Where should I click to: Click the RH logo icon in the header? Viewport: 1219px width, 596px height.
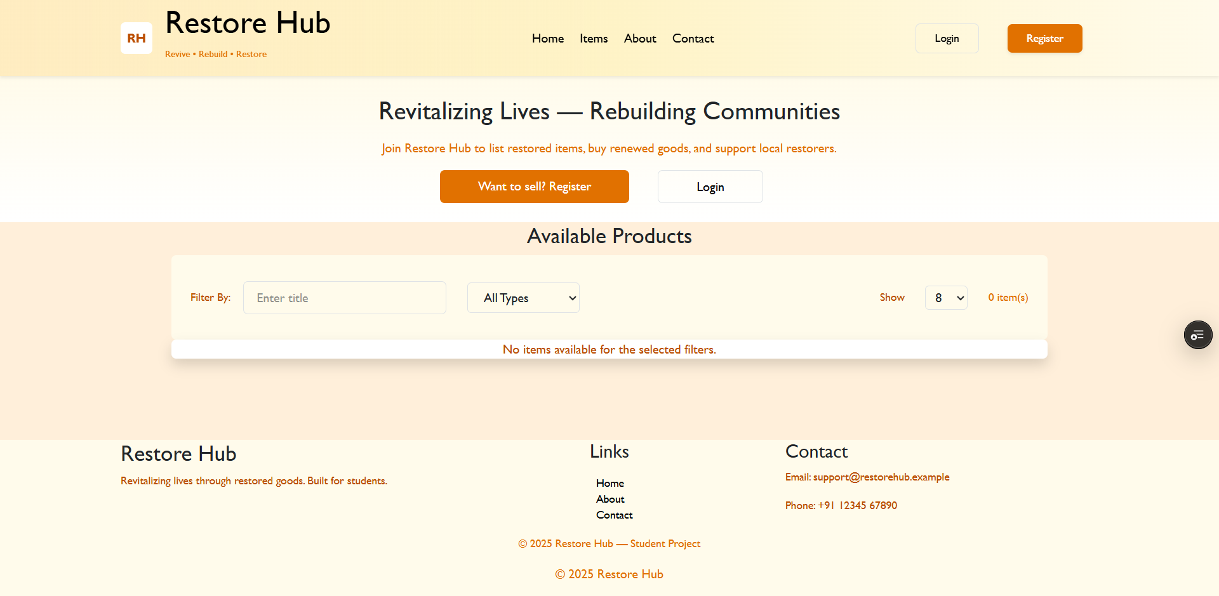tap(136, 38)
